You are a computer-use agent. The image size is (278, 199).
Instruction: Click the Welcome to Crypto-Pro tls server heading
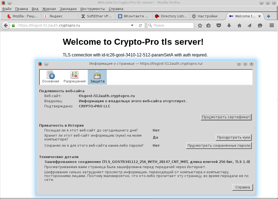tap(133, 42)
